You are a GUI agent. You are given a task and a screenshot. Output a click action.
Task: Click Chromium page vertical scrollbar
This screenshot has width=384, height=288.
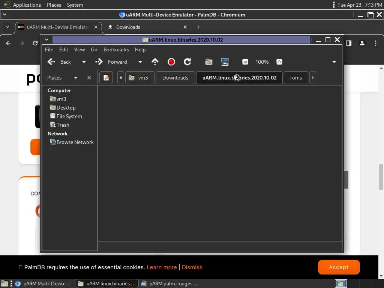381,177
